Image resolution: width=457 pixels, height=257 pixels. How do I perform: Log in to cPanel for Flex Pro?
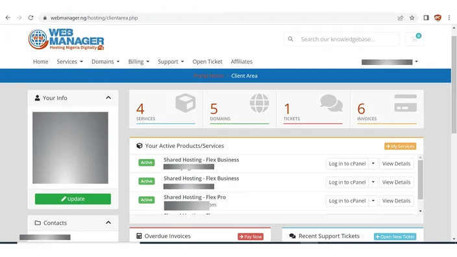point(347,201)
